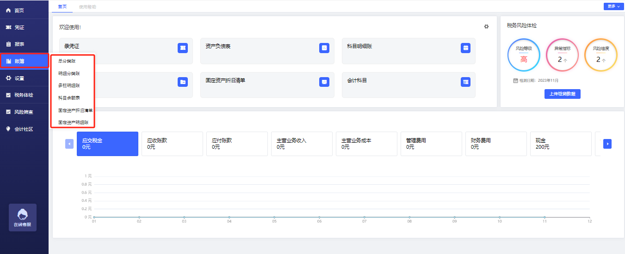Select 科目余额表 from submenu
Image resolution: width=625 pixels, height=254 pixels.
click(69, 98)
